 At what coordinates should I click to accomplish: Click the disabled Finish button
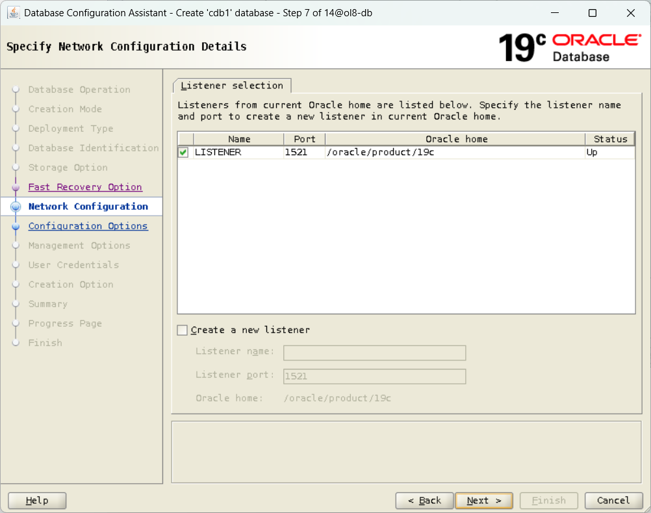click(x=549, y=501)
